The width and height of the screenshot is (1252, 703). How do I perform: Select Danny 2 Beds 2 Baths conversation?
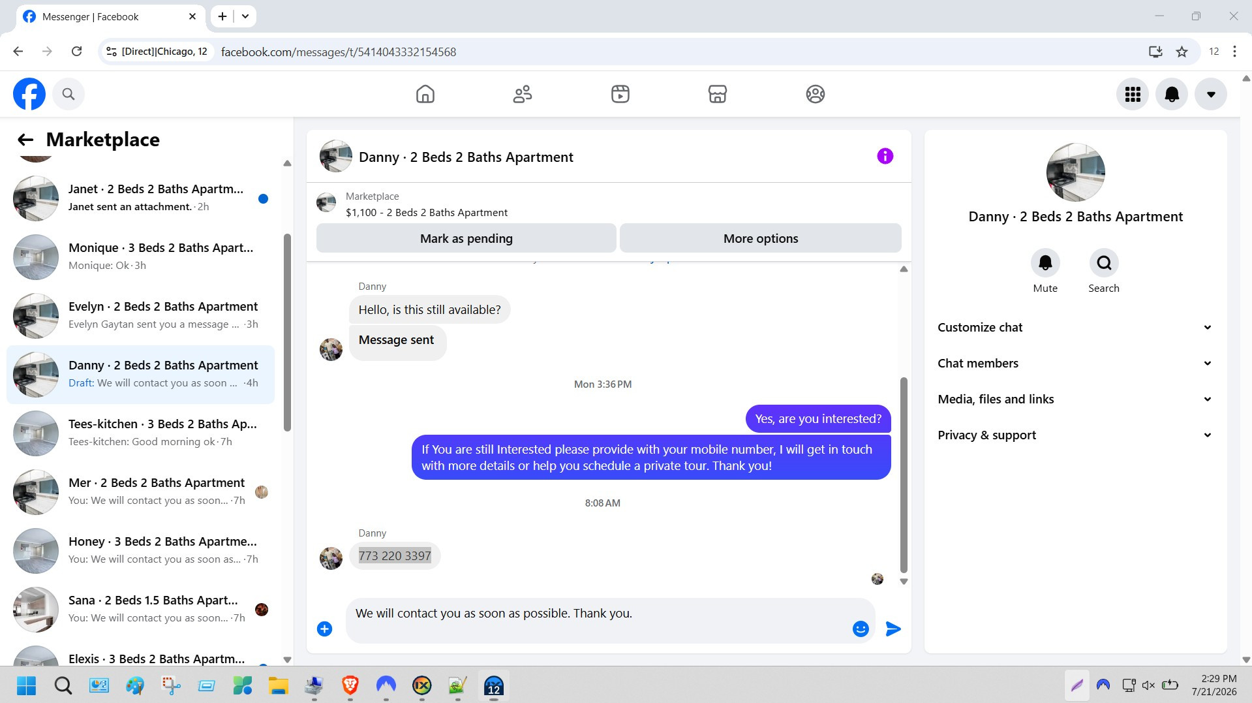(140, 375)
